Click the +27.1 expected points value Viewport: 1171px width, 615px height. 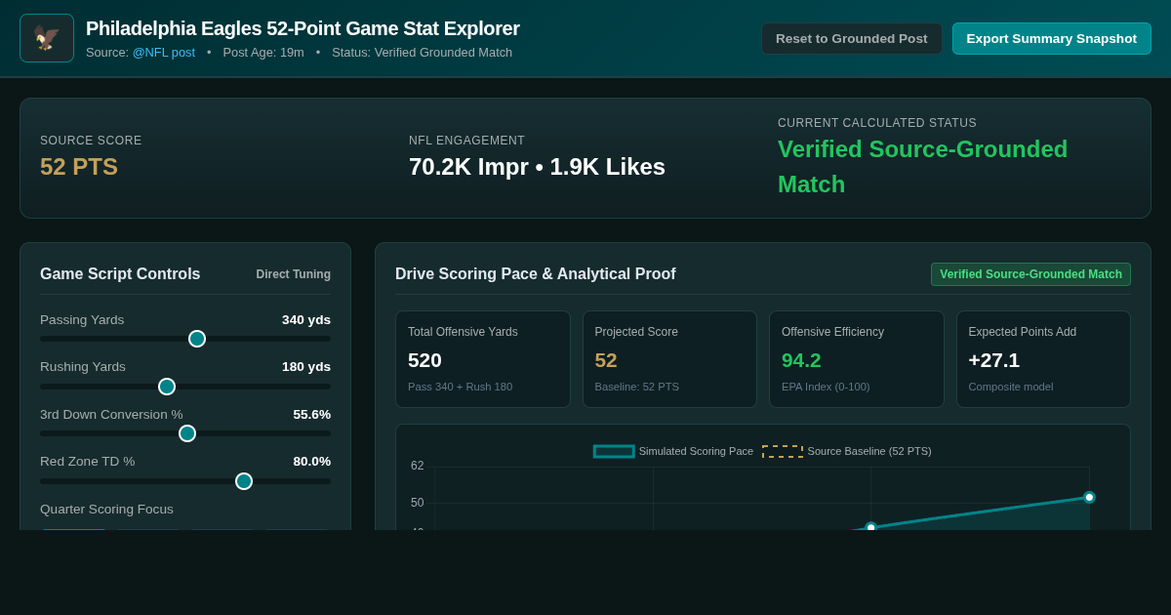tap(994, 360)
